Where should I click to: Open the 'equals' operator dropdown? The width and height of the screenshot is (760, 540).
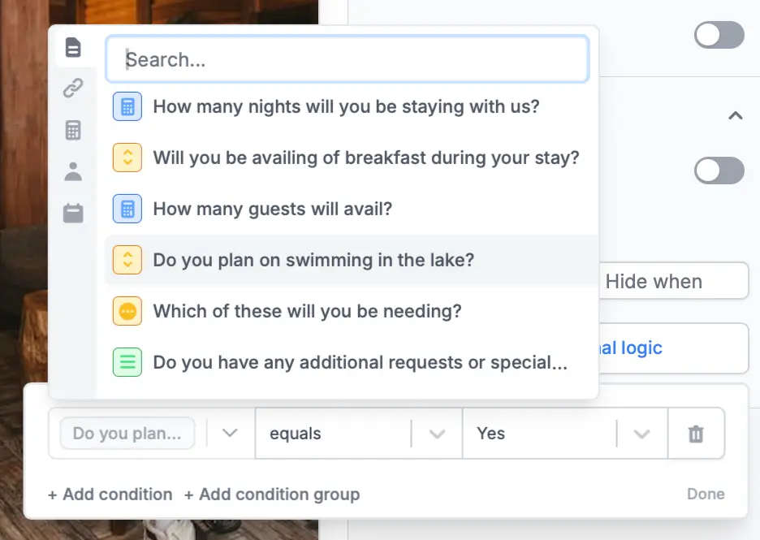pyautogui.click(x=437, y=434)
